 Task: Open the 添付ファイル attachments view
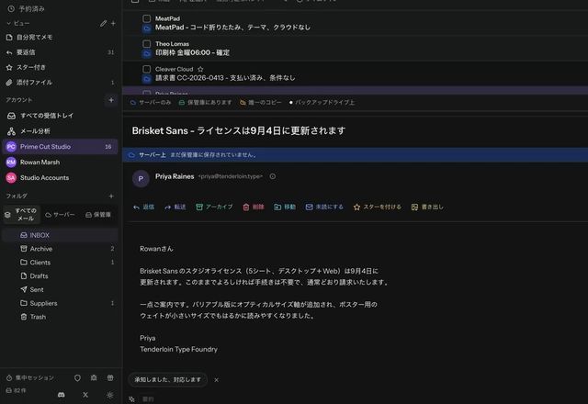(x=60, y=82)
